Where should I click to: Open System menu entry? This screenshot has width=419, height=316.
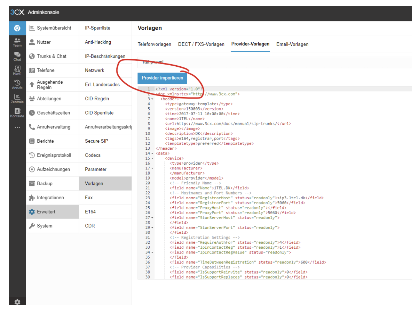point(53,226)
